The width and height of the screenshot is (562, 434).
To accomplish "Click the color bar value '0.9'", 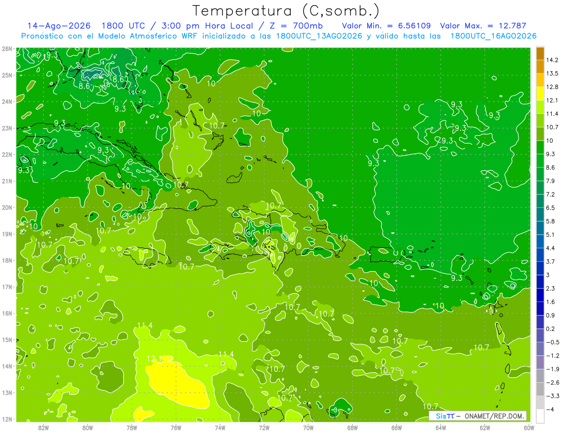I will point(550,315).
